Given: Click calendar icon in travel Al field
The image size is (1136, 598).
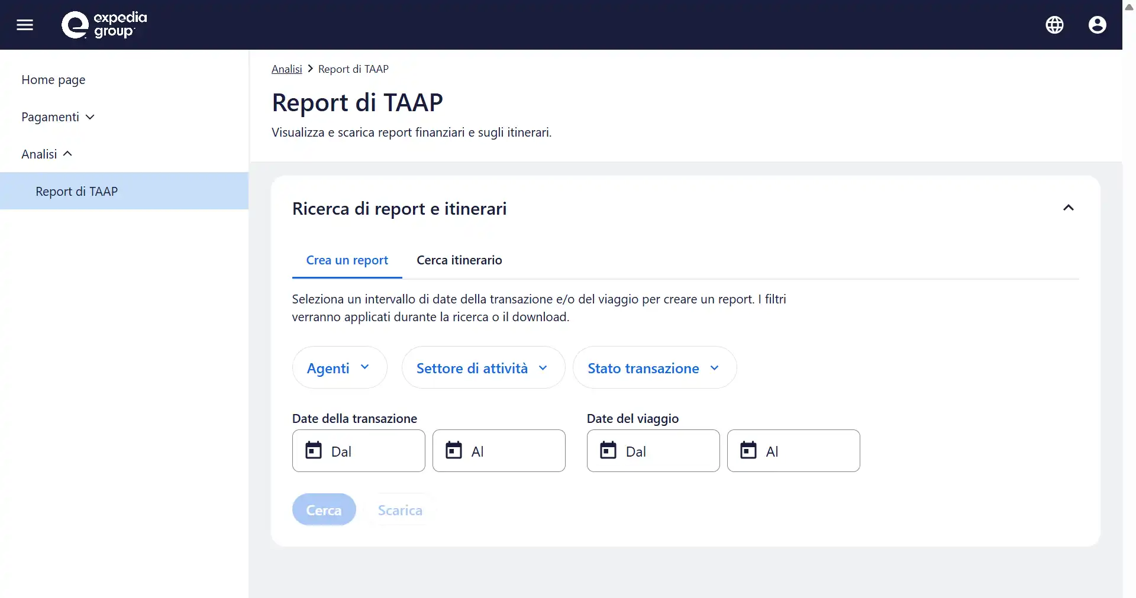Looking at the screenshot, I should coord(748,451).
